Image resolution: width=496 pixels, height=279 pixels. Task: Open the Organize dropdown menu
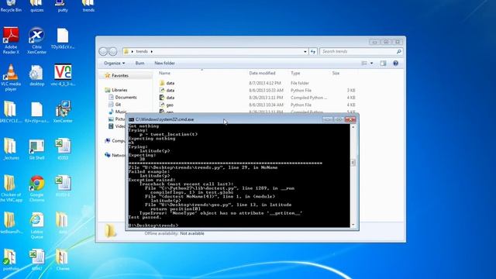[x=114, y=64]
